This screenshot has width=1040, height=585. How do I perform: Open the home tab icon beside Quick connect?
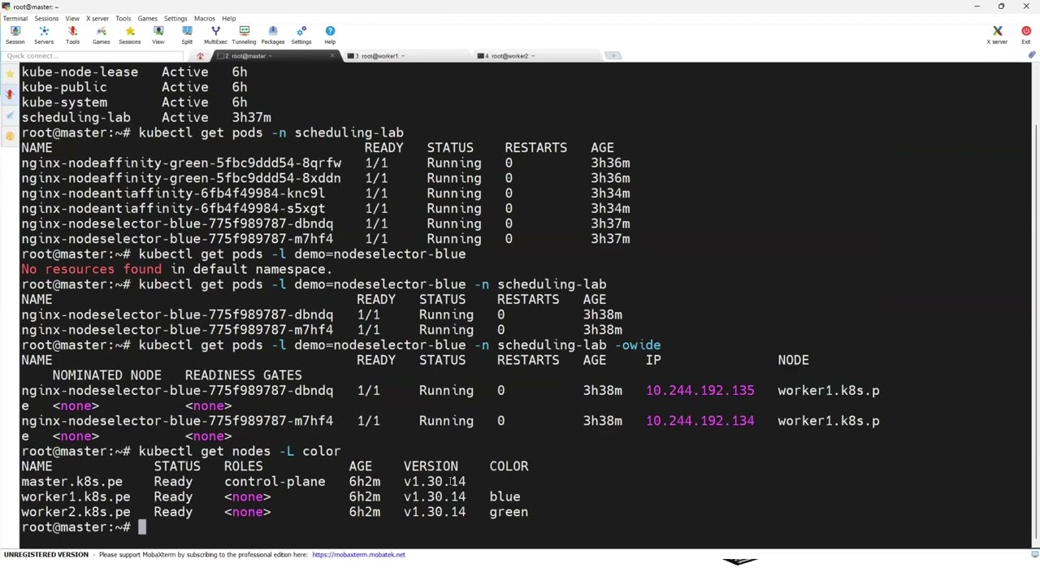pos(200,56)
